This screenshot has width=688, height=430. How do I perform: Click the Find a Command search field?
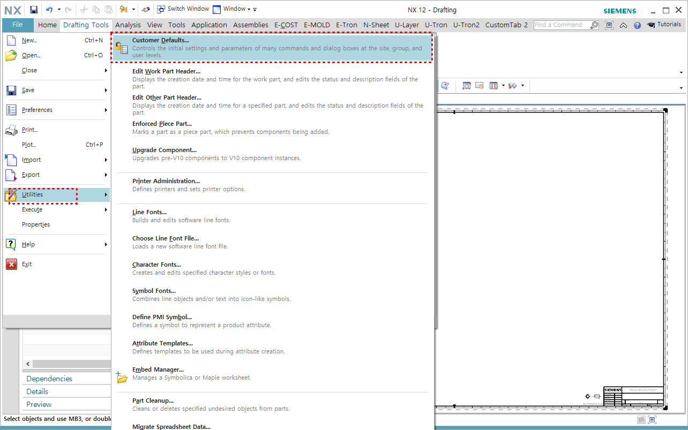click(x=562, y=25)
